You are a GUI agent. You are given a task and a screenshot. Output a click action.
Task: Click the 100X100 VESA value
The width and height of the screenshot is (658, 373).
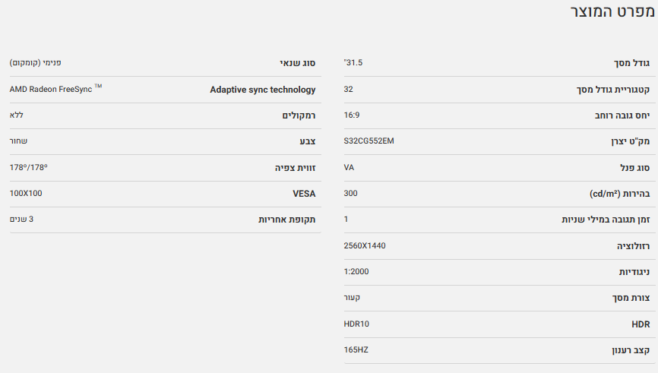pyautogui.click(x=26, y=193)
